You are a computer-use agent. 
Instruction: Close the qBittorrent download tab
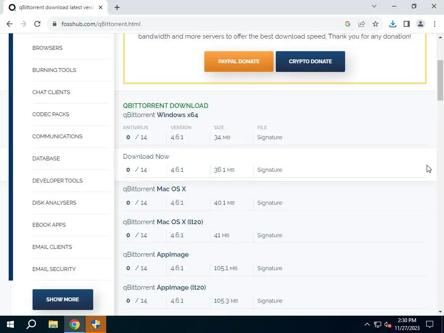click(x=101, y=7)
